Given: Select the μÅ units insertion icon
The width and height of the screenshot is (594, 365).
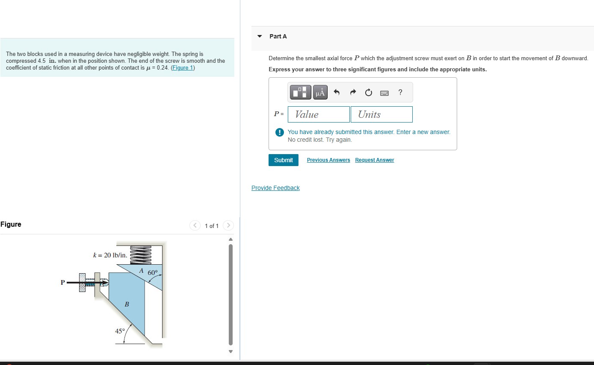Looking at the screenshot, I should click(320, 92).
